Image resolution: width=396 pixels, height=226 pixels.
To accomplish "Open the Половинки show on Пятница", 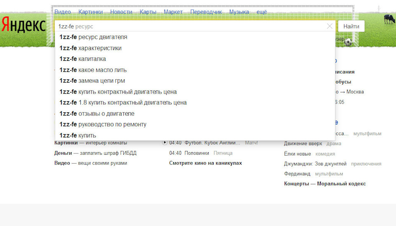I will click(x=197, y=153).
